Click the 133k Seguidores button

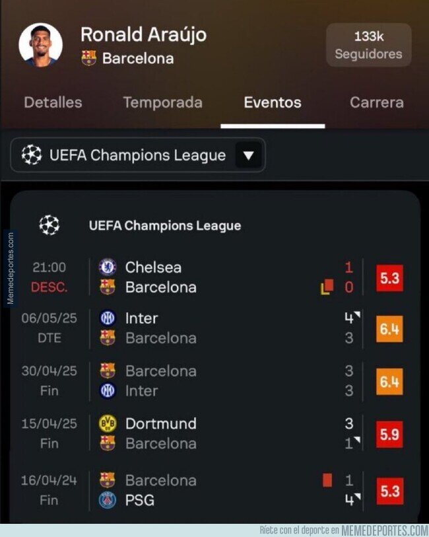(368, 45)
